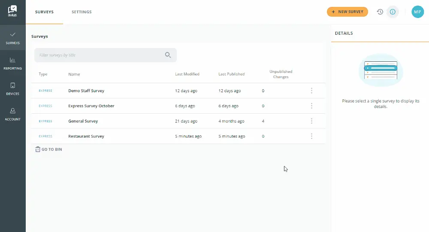
Task: Sort by the Name column header
Action: pyautogui.click(x=74, y=74)
